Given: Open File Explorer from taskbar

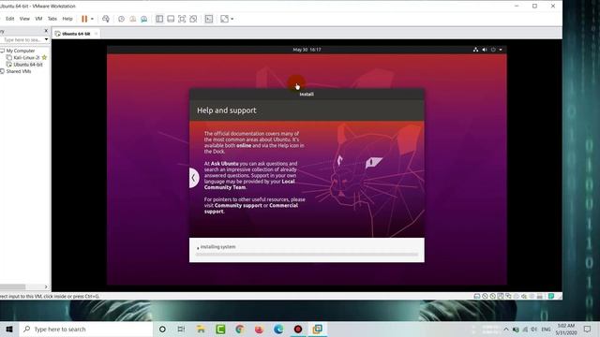Looking at the screenshot, I should click(201, 329).
